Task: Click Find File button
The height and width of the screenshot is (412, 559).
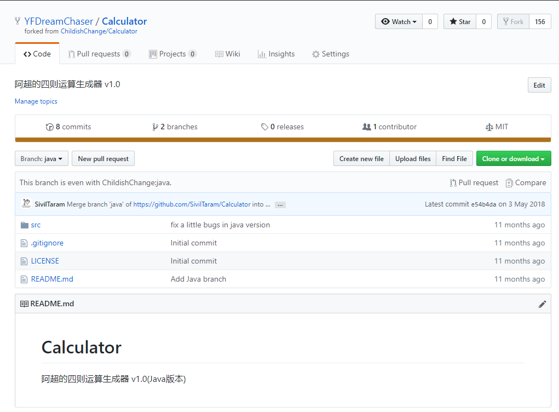Action: click(454, 159)
